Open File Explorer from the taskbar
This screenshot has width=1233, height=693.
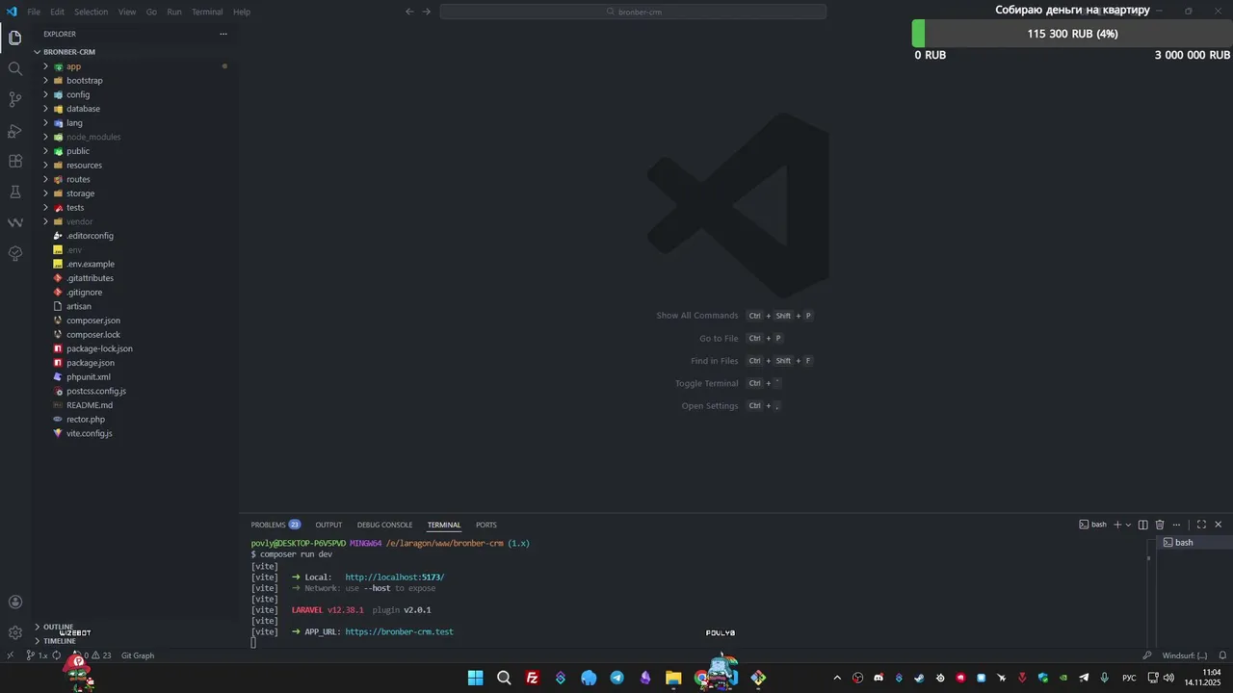(x=673, y=678)
